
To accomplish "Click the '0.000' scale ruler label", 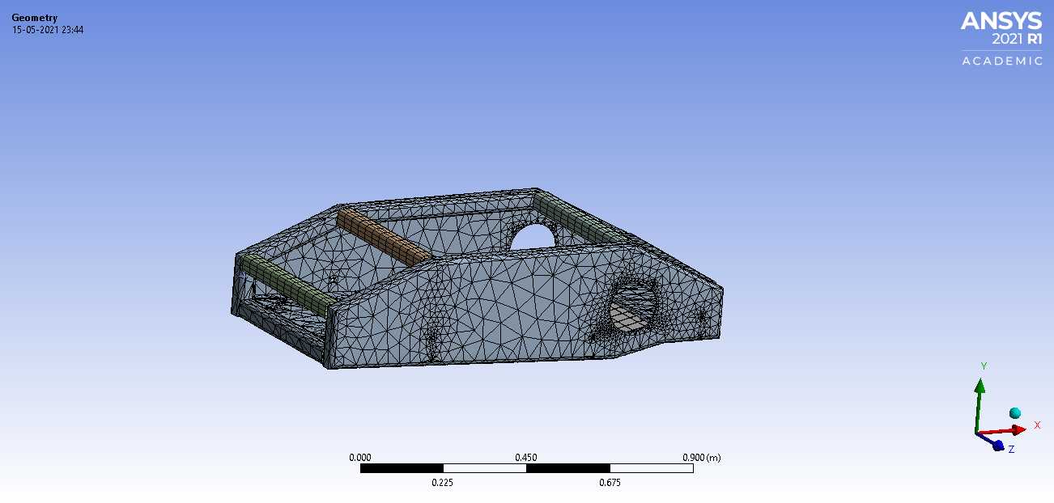I will click(x=360, y=457).
